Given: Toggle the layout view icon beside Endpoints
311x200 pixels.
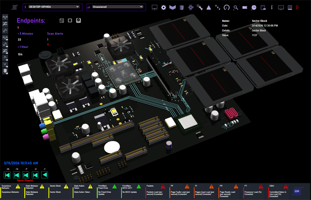Looking at the screenshot, I should [x=62, y=21].
